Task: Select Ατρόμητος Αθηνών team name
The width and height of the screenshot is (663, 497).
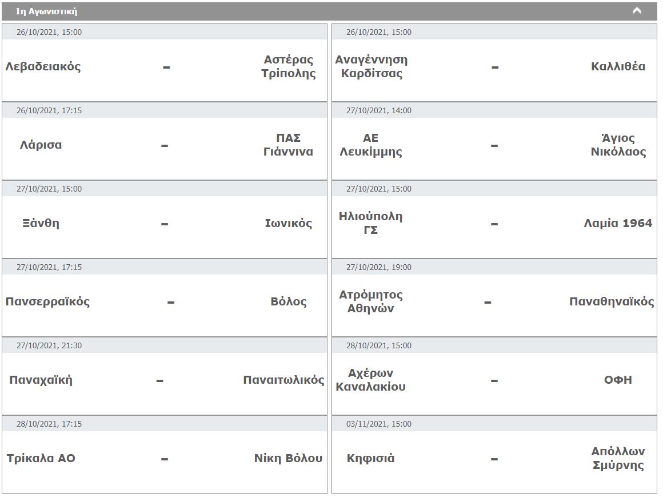Action: click(371, 301)
